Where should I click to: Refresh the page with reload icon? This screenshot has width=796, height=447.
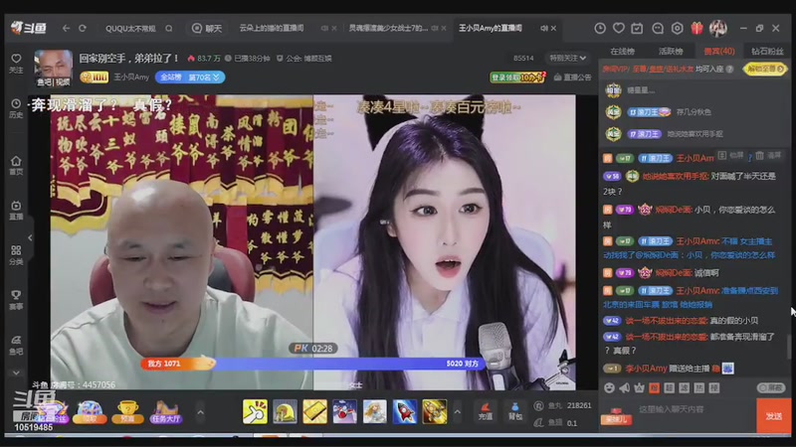pyautogui.click(x=83, y=29)
